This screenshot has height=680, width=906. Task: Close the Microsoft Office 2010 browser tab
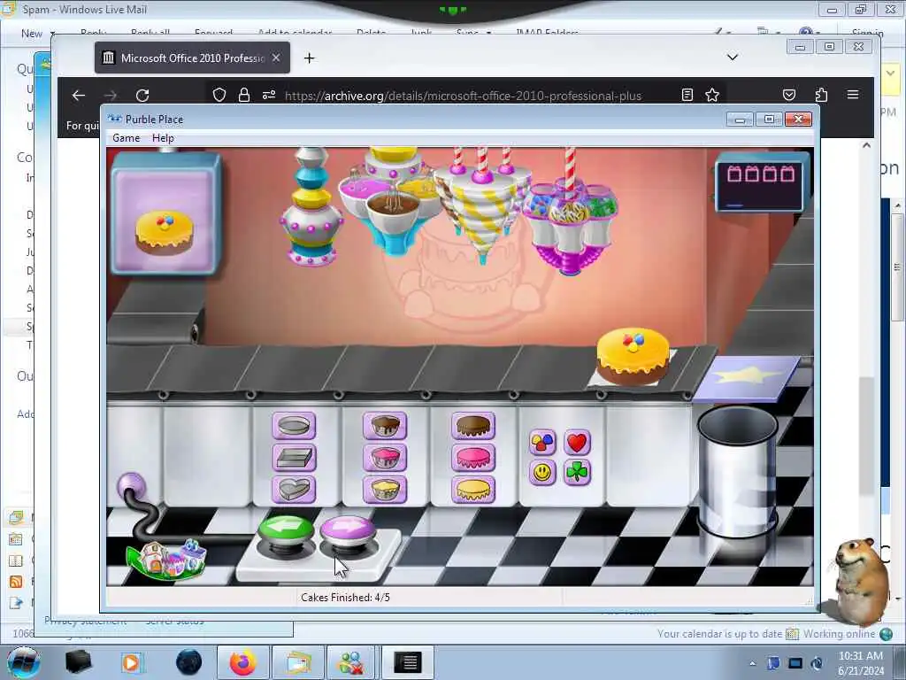coord(276,58)
